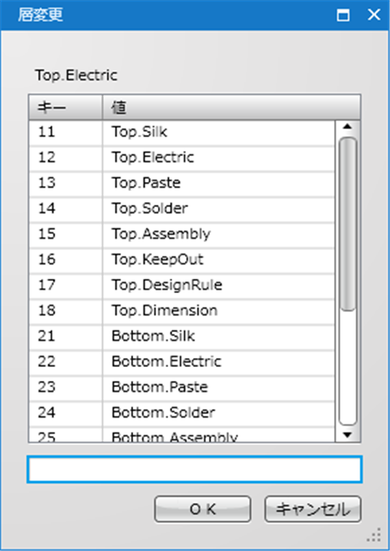Select layer 15 Top.Assembly
Image resolution: width=390 pixels, height=551 pixels.
[181, 235]
